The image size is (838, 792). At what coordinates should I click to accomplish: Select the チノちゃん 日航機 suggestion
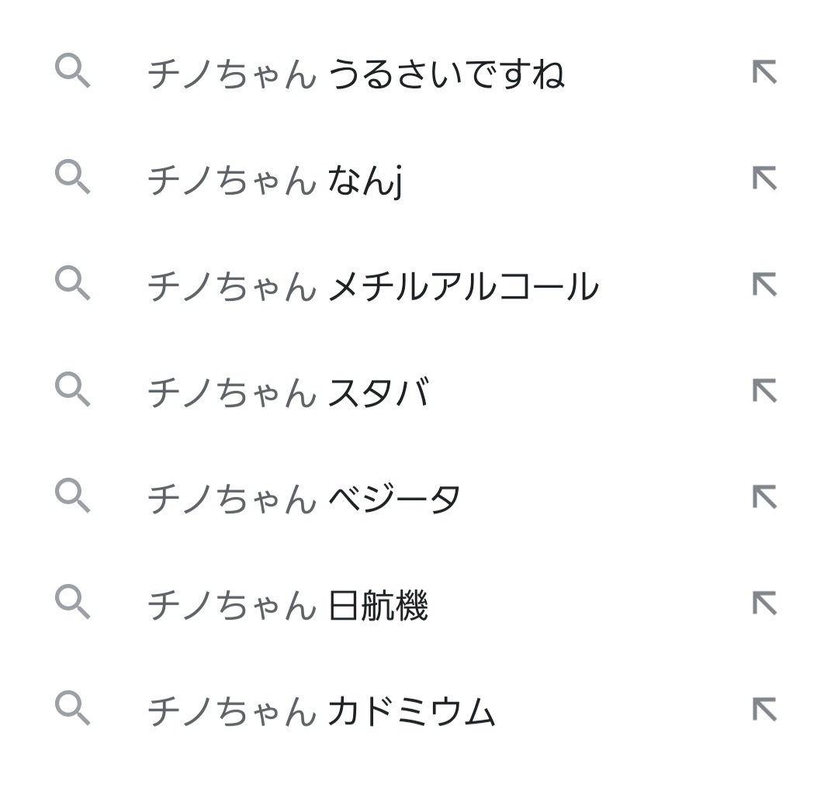[x=288, y=606]
